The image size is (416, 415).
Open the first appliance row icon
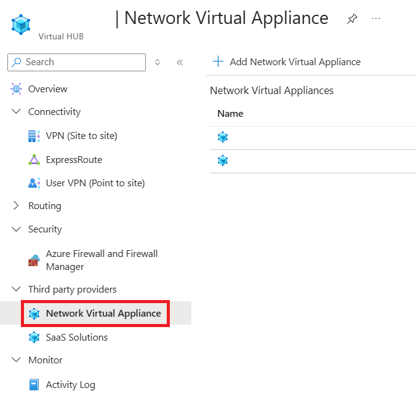[x=223, y=137]
